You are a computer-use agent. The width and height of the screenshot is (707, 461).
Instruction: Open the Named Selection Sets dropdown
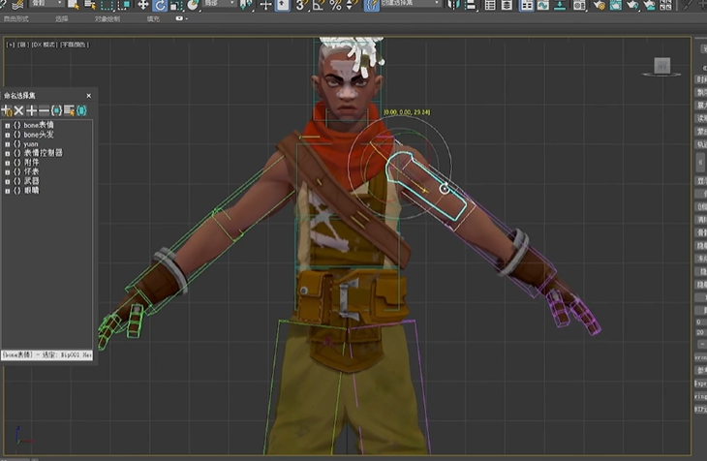pos(411,3)
